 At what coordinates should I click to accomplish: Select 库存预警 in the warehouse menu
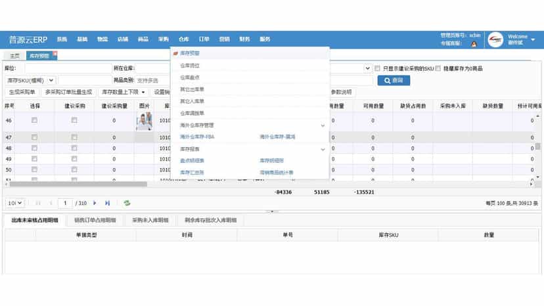pos(190,53)
